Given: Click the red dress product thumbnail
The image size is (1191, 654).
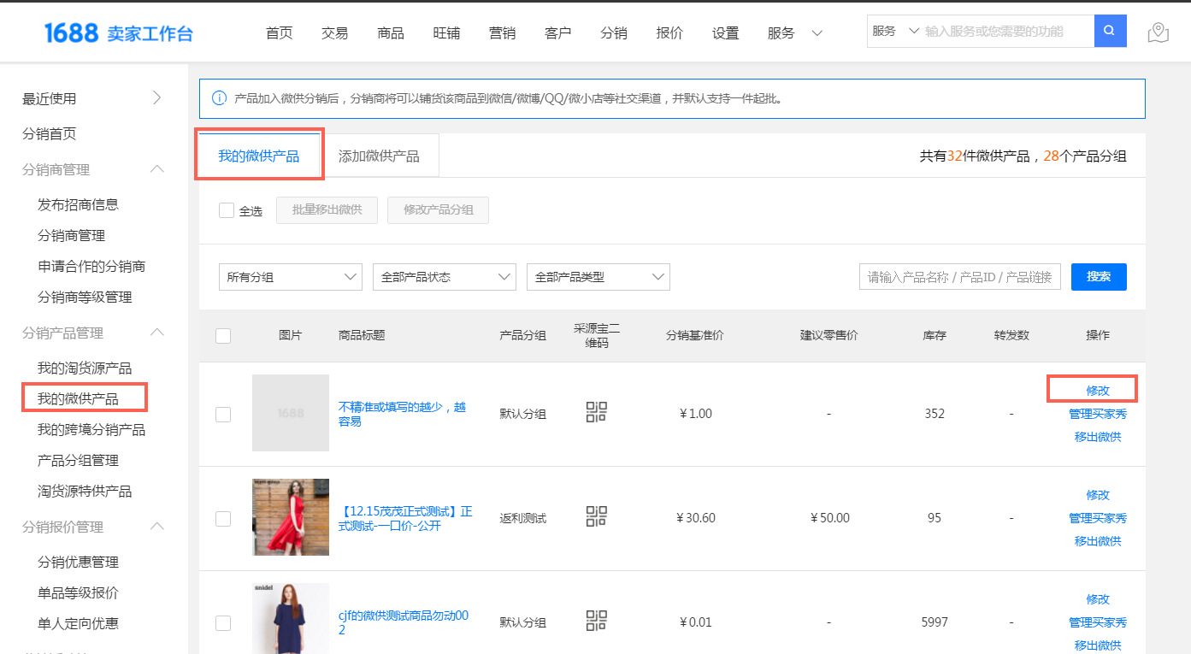Looking at the screenshot, I should [291, 517].
